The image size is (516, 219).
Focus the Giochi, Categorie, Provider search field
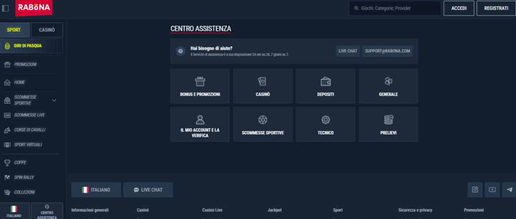pos(395,8)
